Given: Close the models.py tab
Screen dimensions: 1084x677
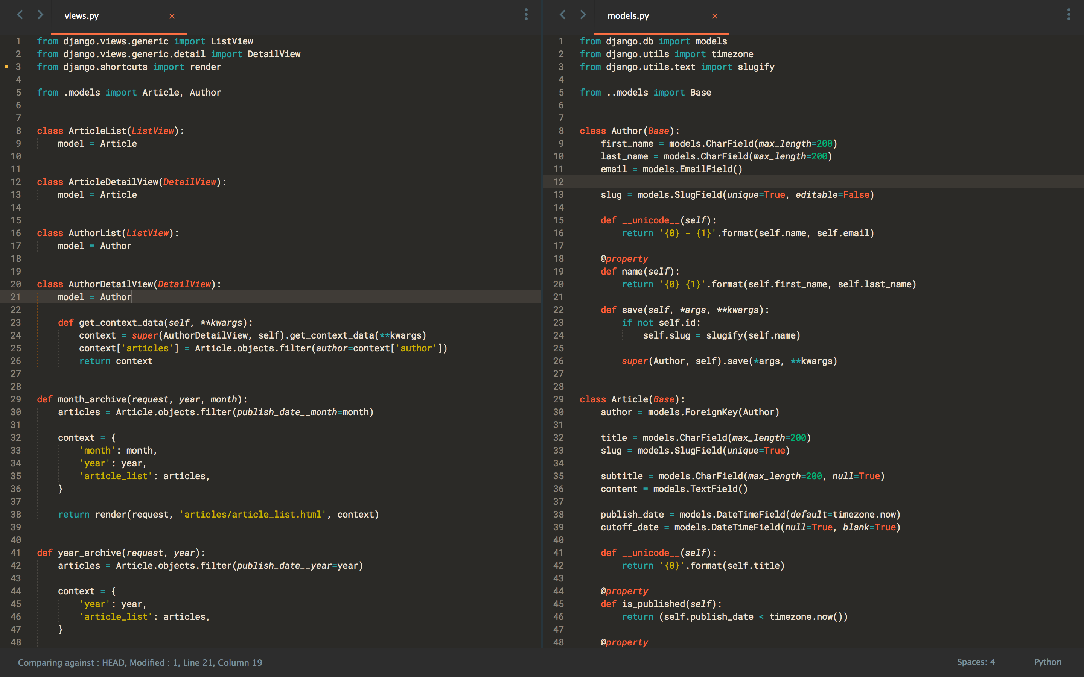Looking at the screenshot, I should pos(715,16).
